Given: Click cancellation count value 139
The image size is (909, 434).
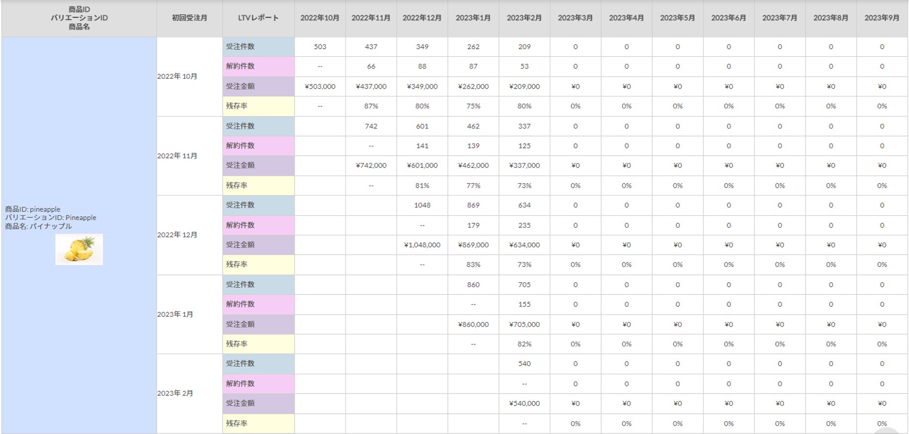Looking at the screenshot, I should tap(473, 146).
